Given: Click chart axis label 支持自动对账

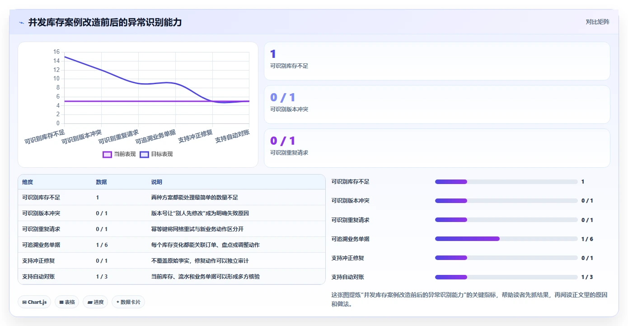Looking at the screenshot, I should point(232,136).
